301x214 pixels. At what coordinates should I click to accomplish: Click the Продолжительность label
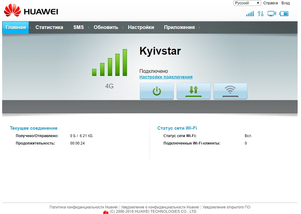coord(35,143)
